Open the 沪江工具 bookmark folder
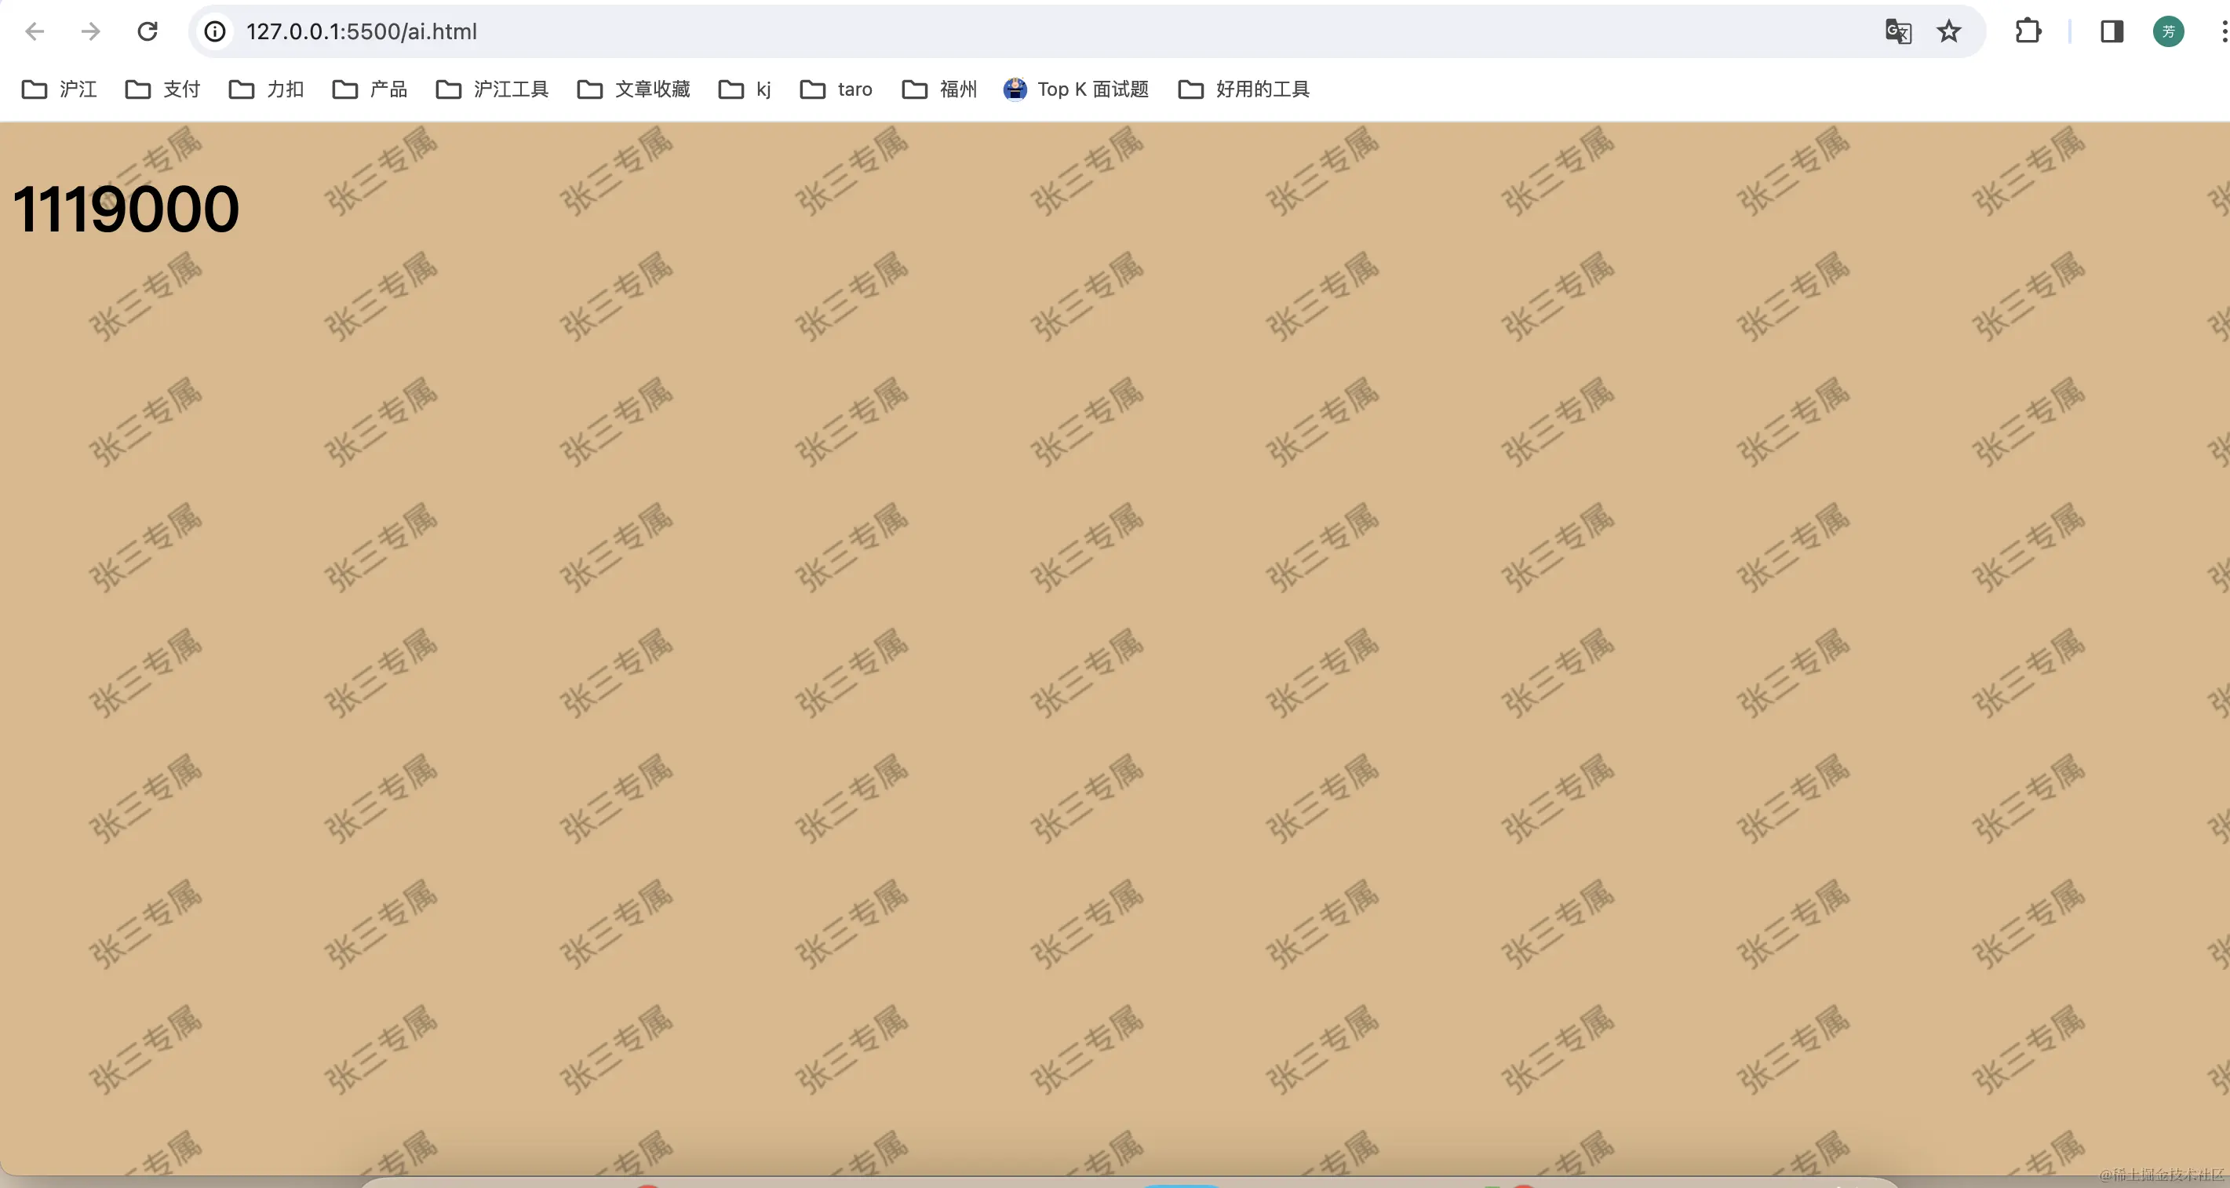The width and height of the screenshot is (2230, 1188). click(492, 89)
